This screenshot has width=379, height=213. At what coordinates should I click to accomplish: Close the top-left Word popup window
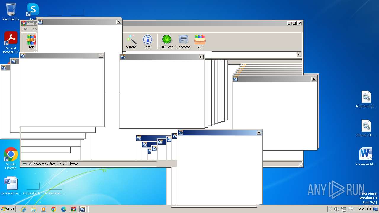coord(119,22)
